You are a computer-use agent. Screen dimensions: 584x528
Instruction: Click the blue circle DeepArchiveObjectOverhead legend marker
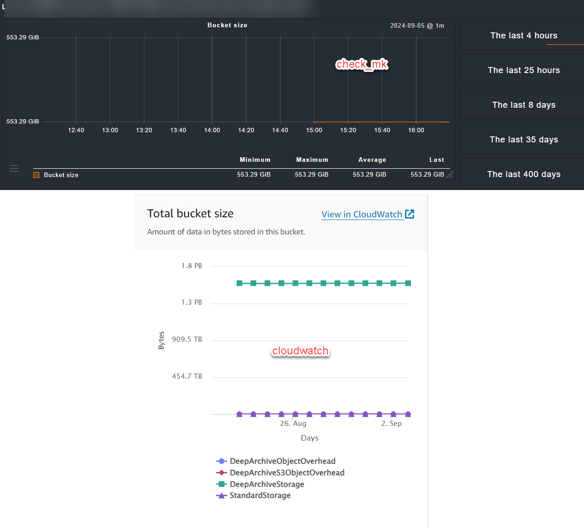[221, 461]
